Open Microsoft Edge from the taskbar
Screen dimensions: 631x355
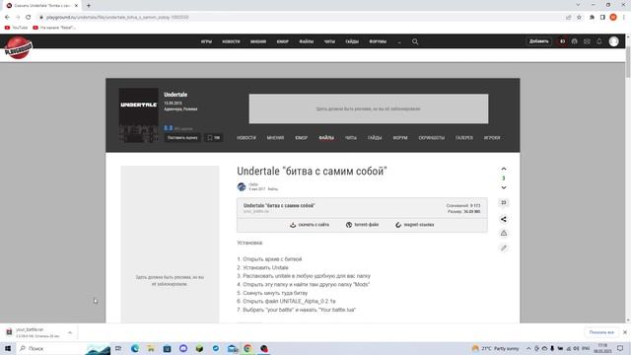point(135,348)
